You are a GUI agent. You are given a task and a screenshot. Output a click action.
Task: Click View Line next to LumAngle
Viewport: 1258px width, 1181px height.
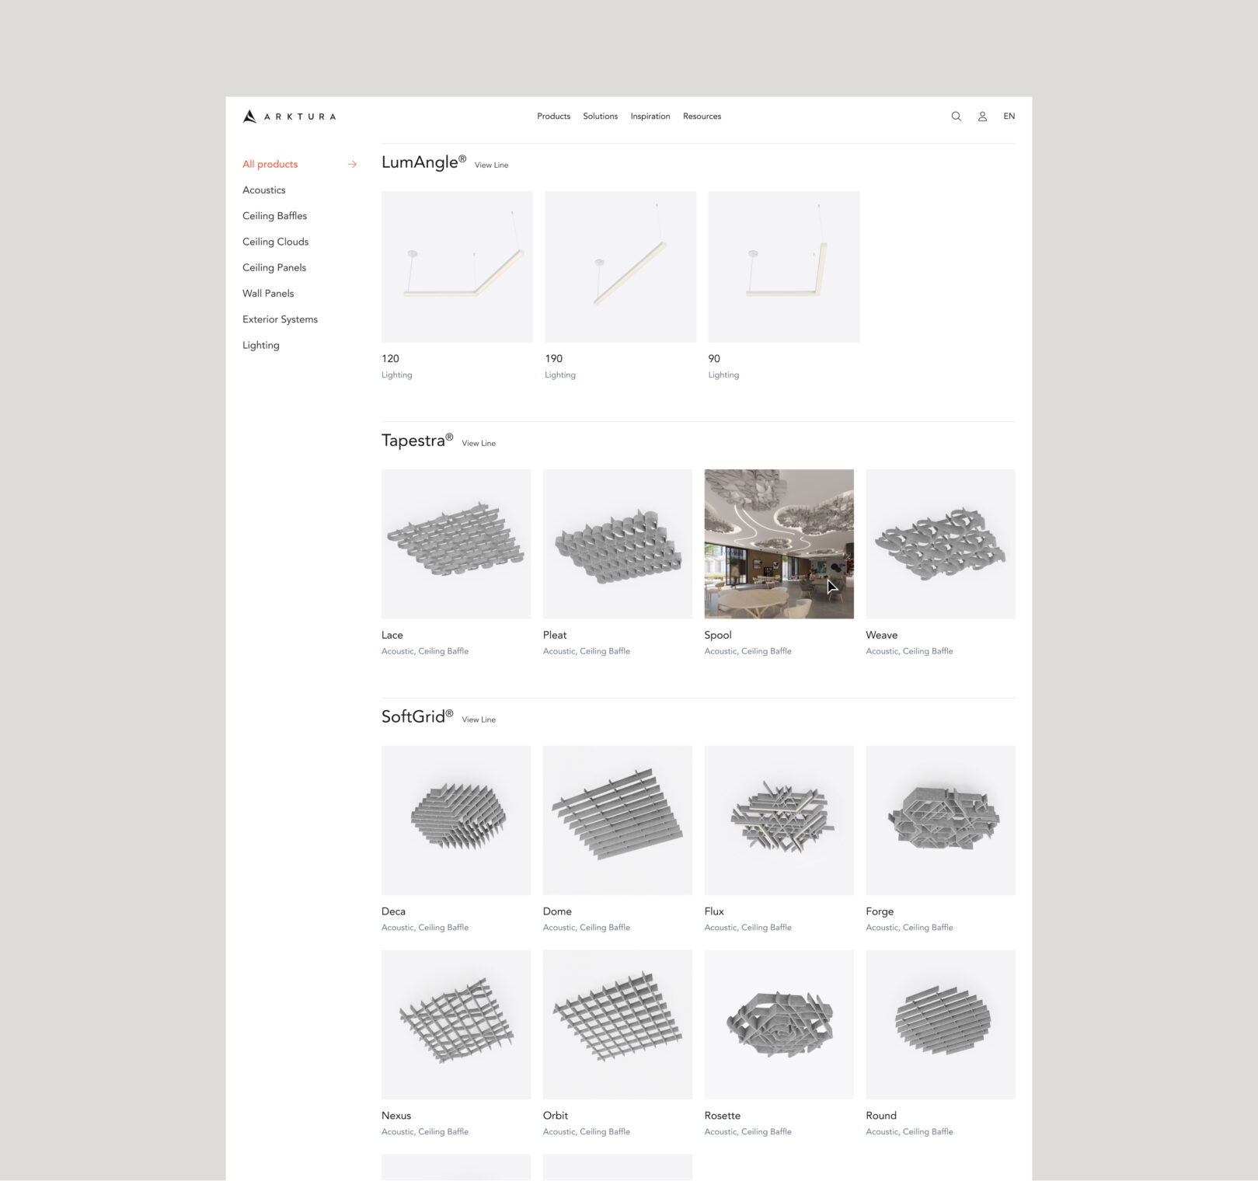click(x=491, y=165)
